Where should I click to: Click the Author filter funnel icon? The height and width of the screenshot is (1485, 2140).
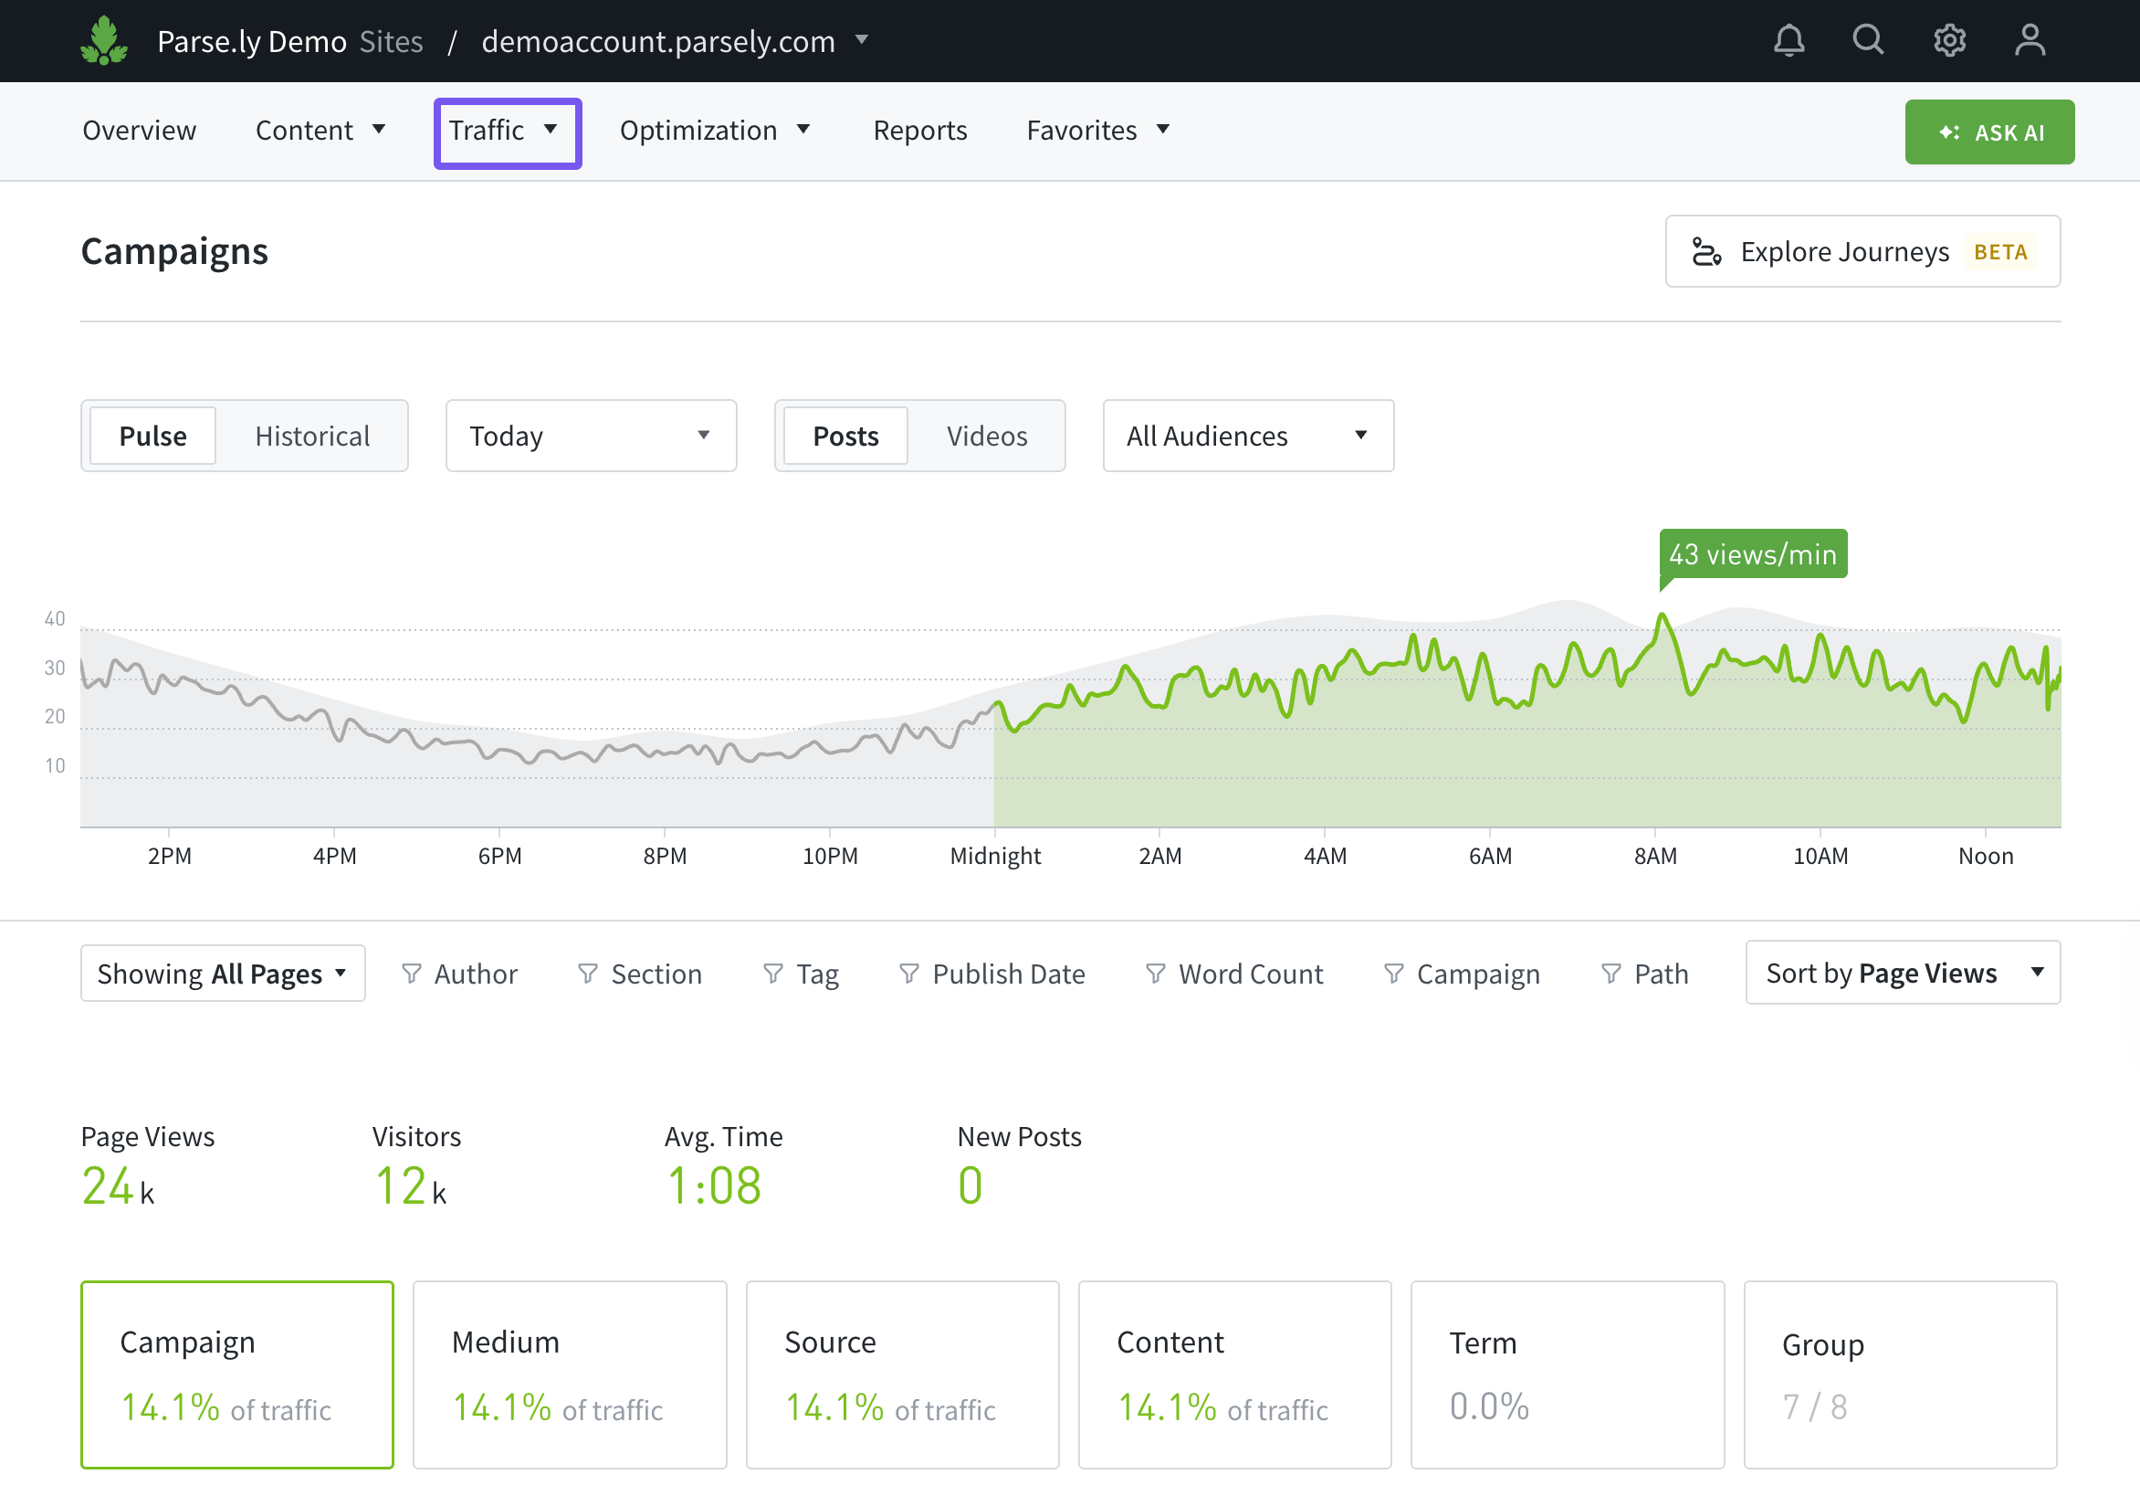(x=411, y=974)
